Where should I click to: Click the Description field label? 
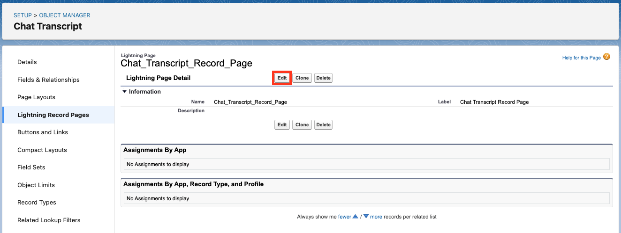coord(191,111)
